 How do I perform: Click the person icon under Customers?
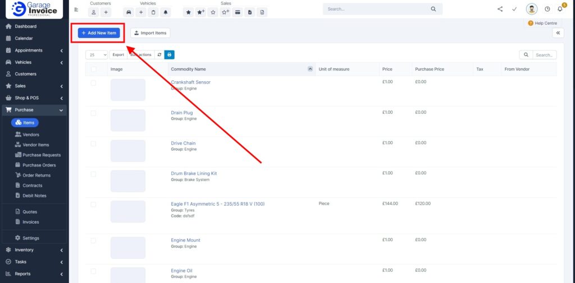[x=94, y=12]
